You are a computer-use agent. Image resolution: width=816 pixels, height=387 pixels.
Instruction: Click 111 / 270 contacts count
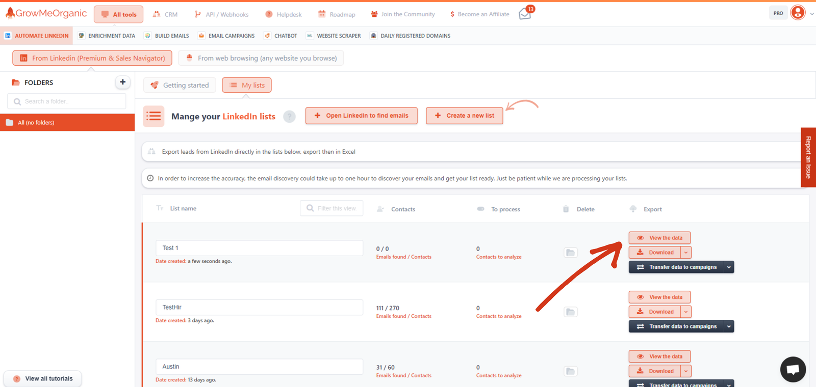[388, 308]
